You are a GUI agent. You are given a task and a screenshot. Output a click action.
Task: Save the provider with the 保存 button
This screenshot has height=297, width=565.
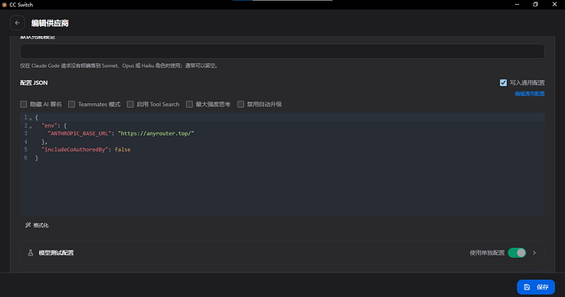click(x=536, y=287)
